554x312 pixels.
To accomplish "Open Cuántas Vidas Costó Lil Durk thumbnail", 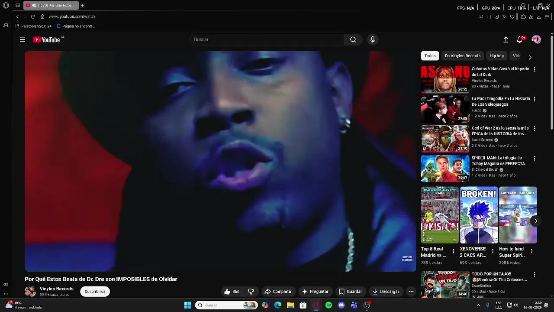I will [445, 79].
